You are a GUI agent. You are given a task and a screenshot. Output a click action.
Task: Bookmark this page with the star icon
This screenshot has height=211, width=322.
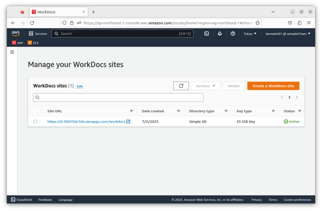pyautogui.click(x=258, y=23)
